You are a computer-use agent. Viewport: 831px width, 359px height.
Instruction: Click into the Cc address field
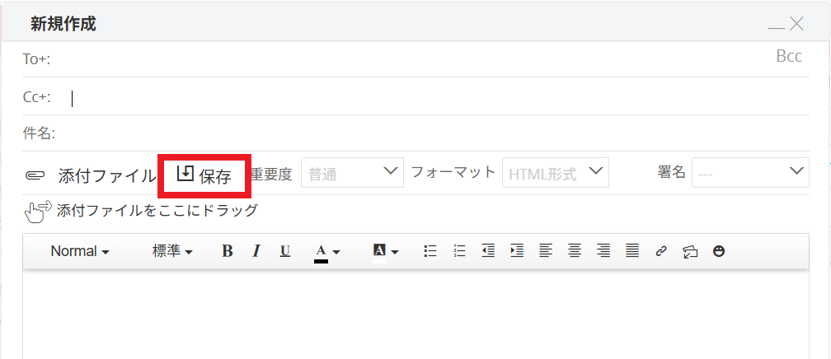click(432, 97)
